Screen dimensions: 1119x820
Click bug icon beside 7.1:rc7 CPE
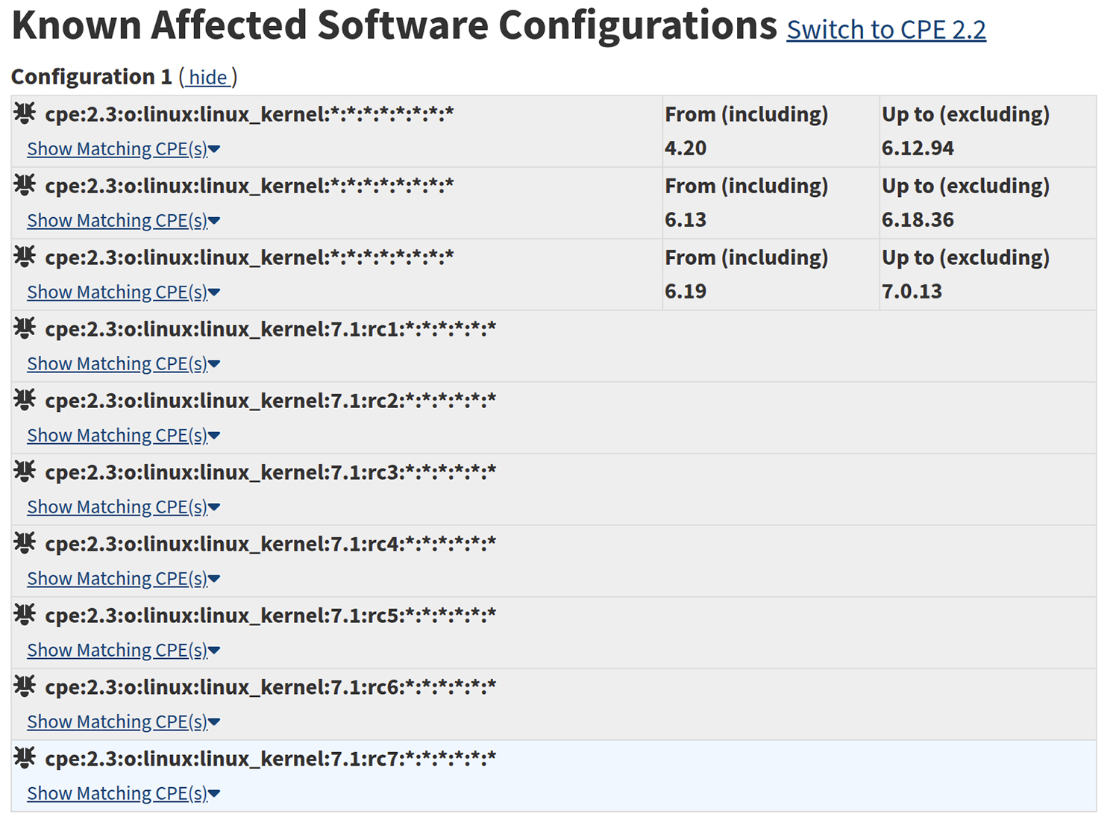(x=25, y=758)
